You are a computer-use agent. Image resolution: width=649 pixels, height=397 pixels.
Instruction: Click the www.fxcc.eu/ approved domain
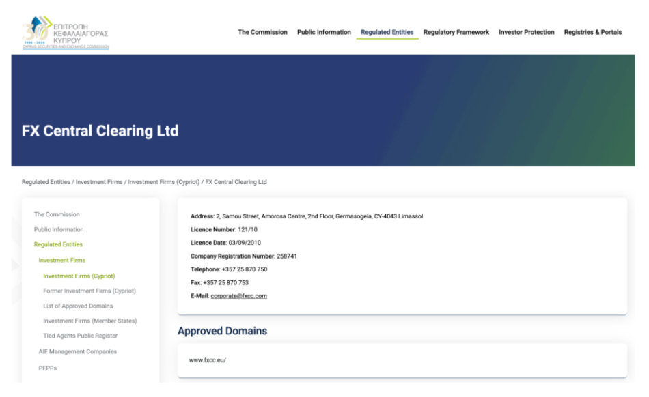point(208,360)
